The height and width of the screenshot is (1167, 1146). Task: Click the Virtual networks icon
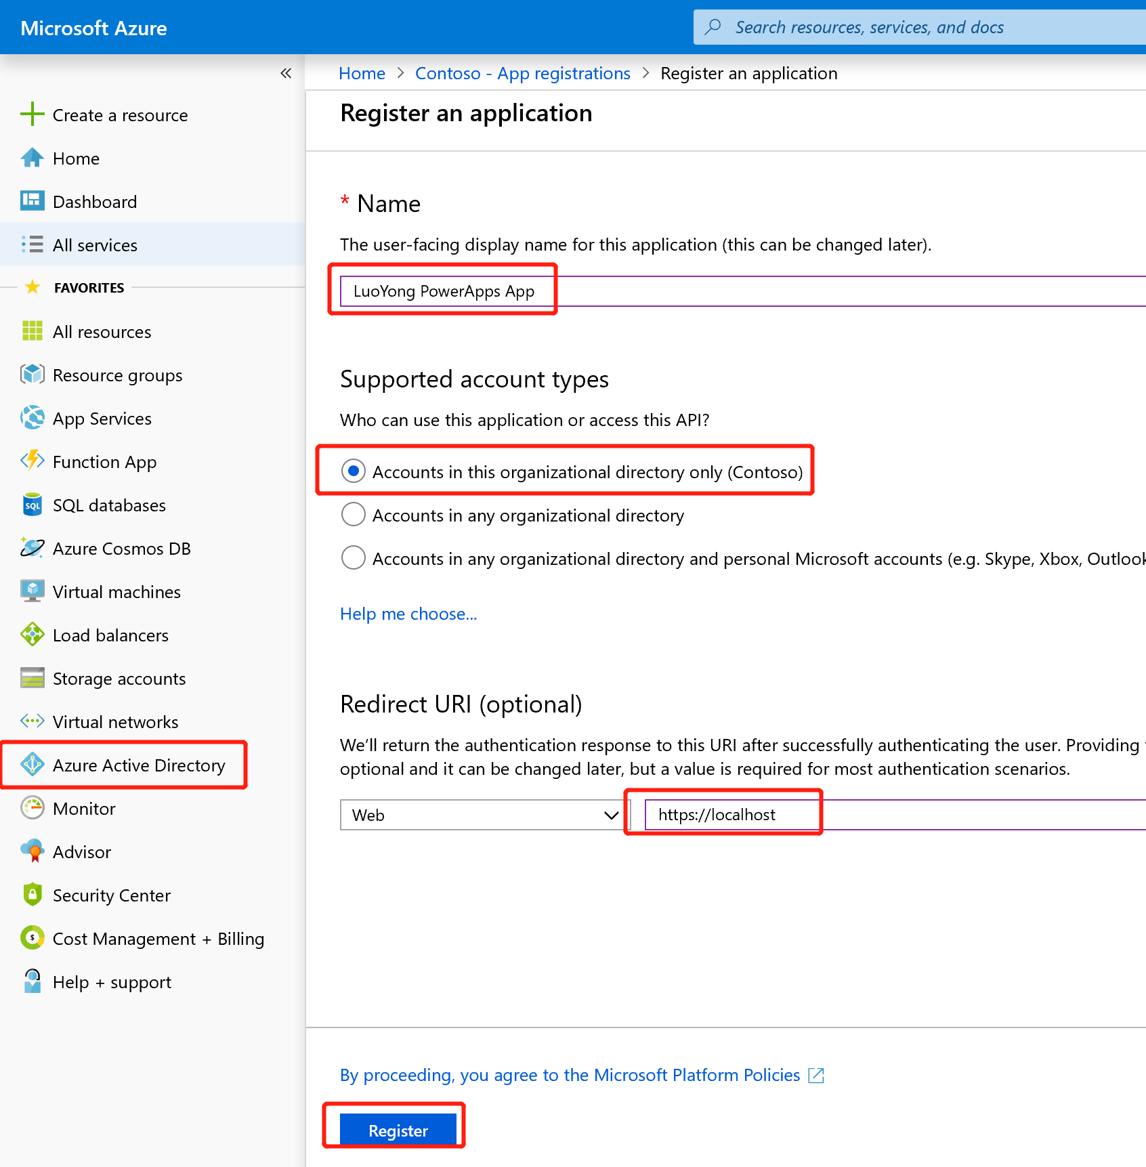(x=32, y=721)
